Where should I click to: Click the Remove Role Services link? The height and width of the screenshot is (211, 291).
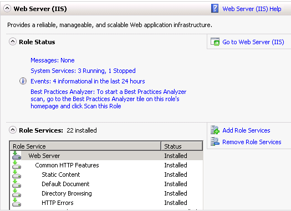tap(252, 142)
